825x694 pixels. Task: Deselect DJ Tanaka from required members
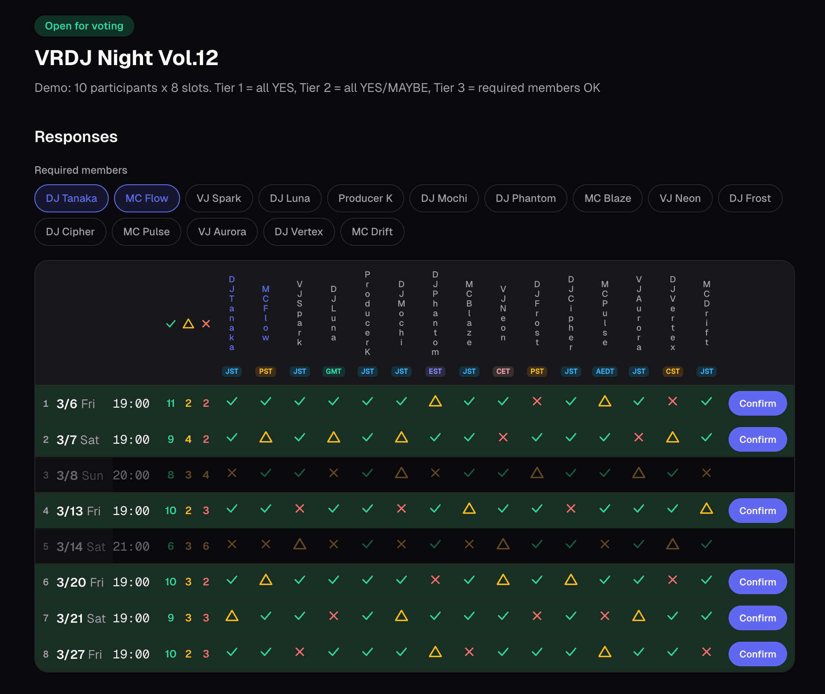click(71, 198)
